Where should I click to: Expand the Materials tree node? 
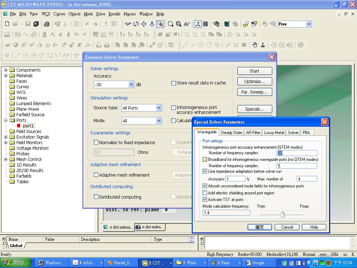(x=6, y=75)
